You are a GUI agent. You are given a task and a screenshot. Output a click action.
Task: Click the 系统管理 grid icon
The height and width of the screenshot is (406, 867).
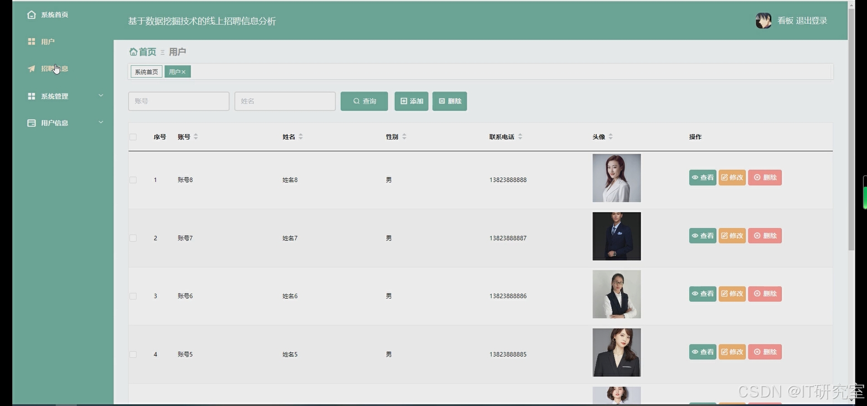click(31, 96)
